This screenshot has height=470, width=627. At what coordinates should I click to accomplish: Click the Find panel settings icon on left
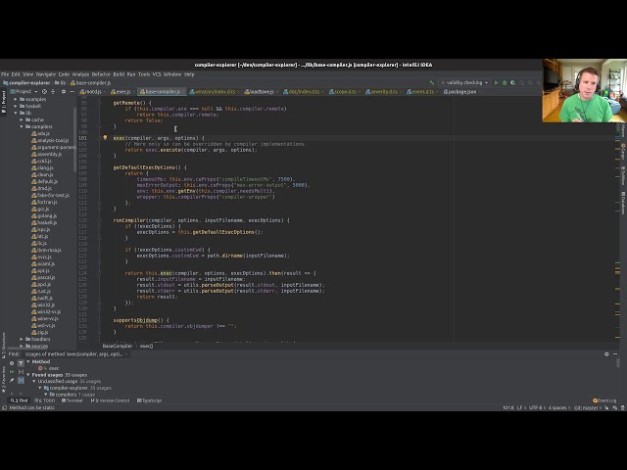coord(12,363)
